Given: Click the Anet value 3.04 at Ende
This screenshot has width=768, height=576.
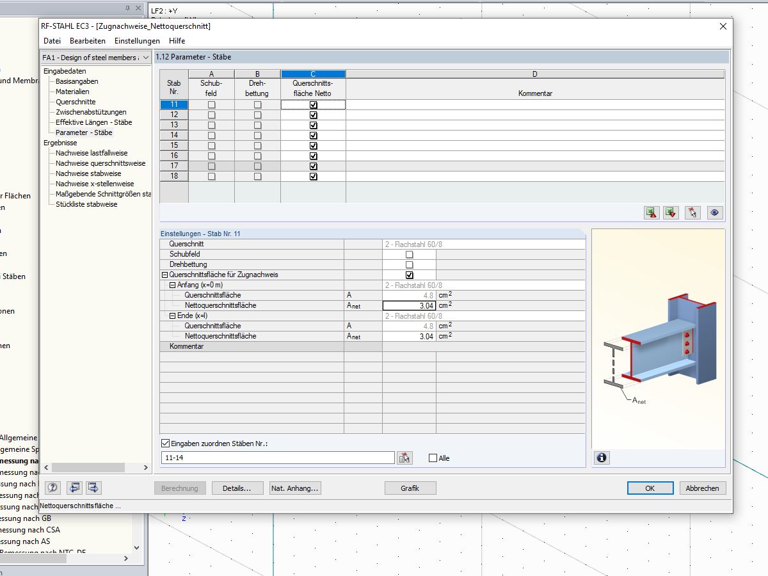Looking at the screenshot, I should pos(409,336).
